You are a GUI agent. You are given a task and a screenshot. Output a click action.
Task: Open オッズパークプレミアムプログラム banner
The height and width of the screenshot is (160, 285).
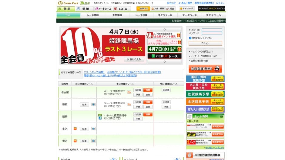click(x=211, y=8)
